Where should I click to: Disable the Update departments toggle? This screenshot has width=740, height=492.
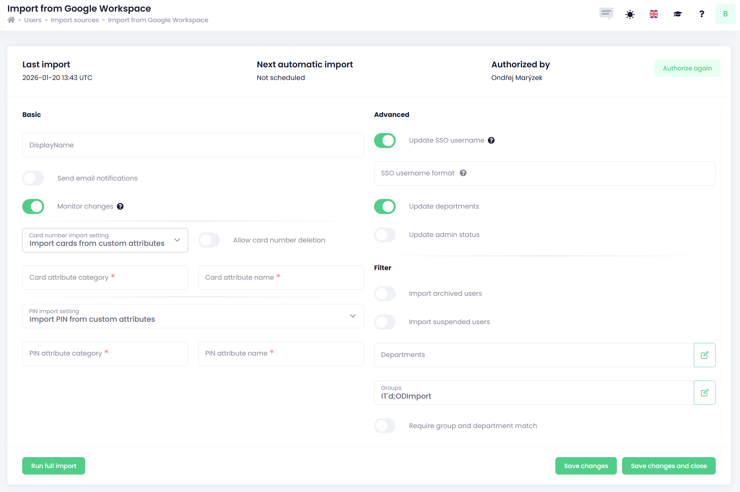coord(385,207)
